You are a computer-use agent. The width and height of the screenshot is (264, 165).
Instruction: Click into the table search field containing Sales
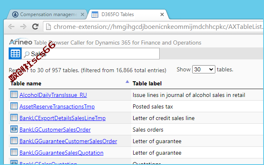click(x=91, y=54)
